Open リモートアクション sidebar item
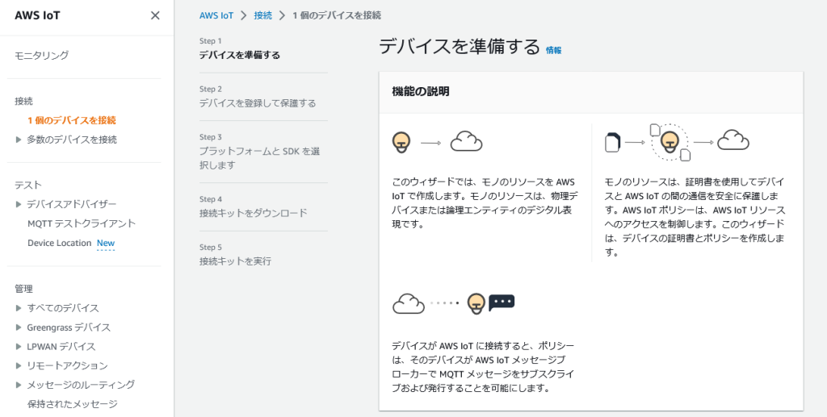827x417 pixels. [x=68, y=365]
